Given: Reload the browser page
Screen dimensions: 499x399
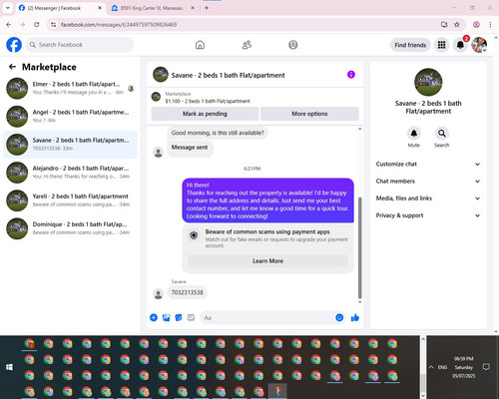Looking at the screenshot, I should click(37, 25).
